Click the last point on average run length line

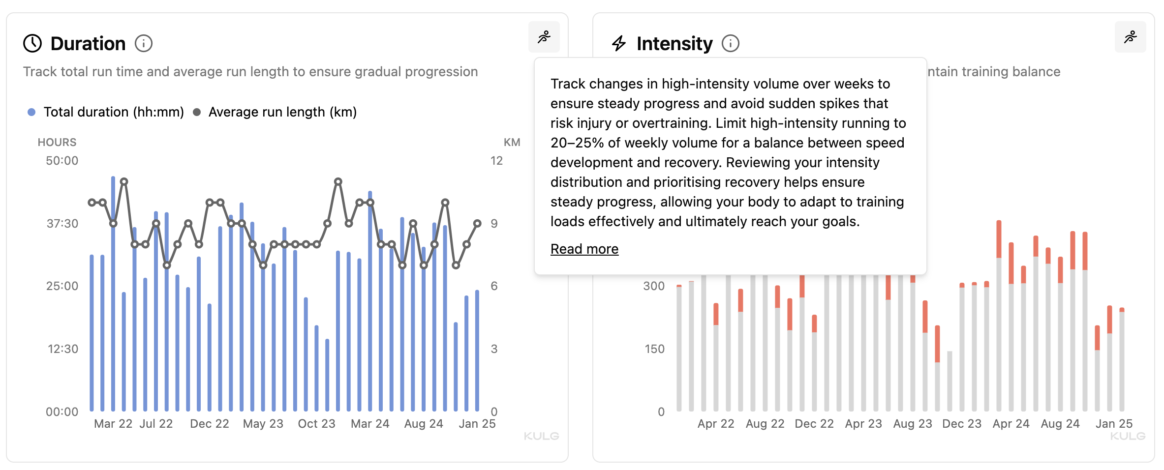(x=477, y=223)
